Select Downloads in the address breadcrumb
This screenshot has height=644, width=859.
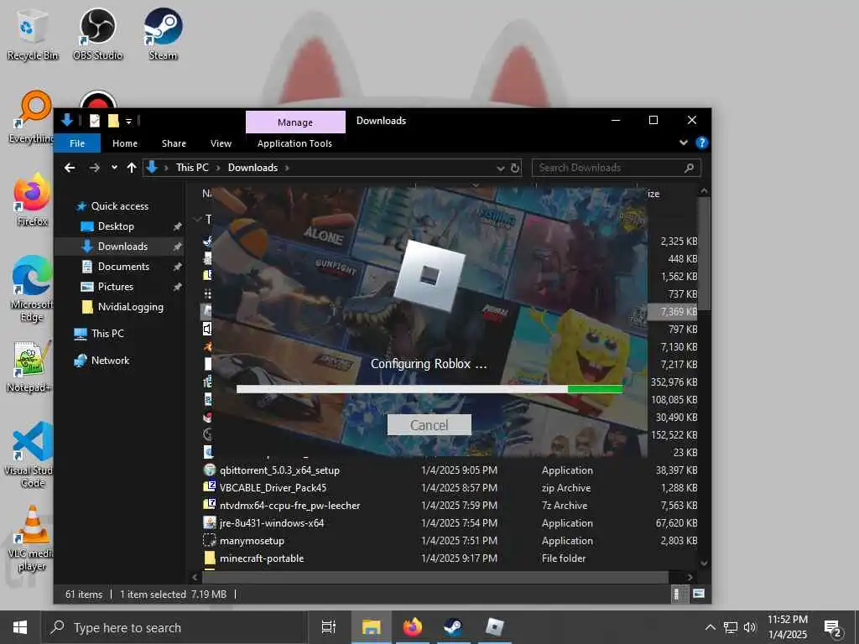coord(252,168)
